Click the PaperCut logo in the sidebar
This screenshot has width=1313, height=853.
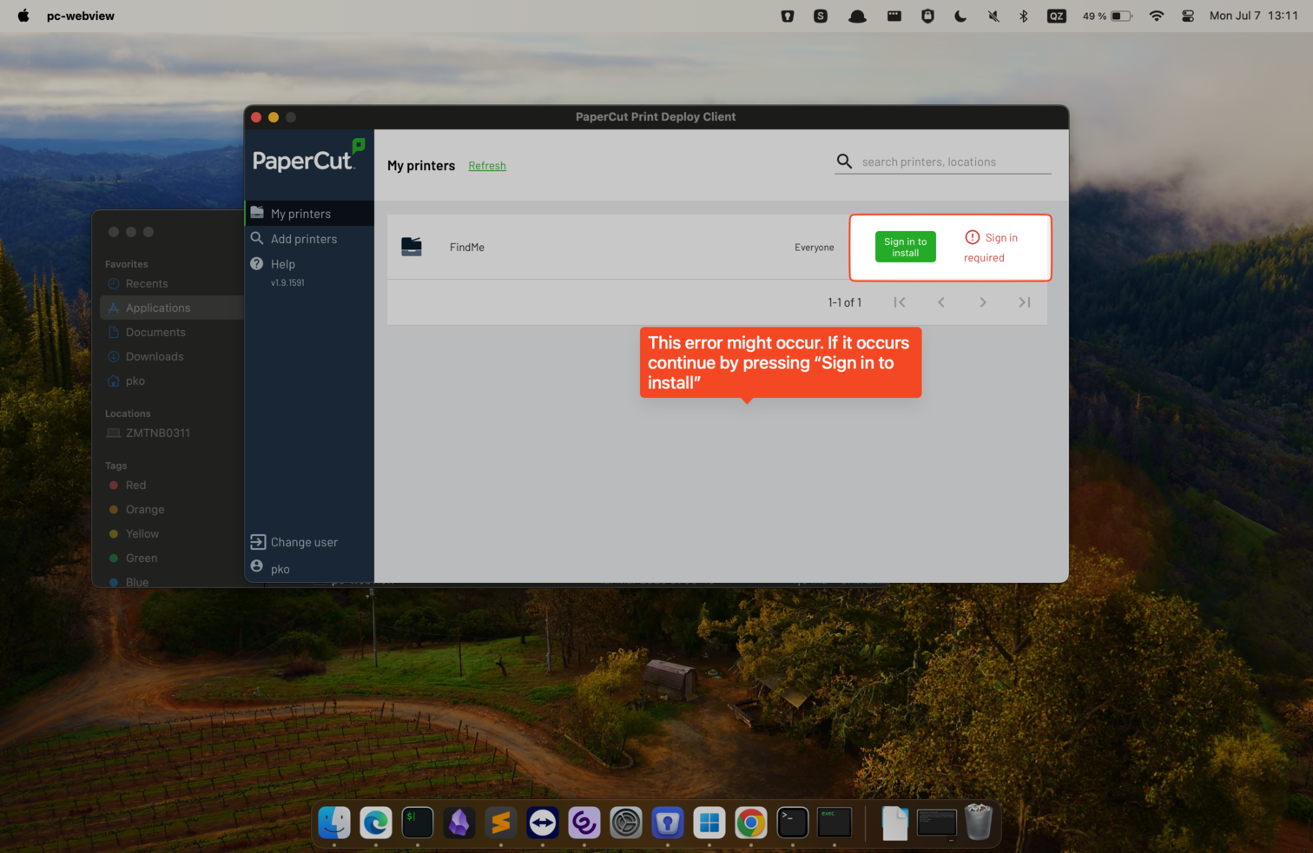pyautogui.click(x=308, y=157)
